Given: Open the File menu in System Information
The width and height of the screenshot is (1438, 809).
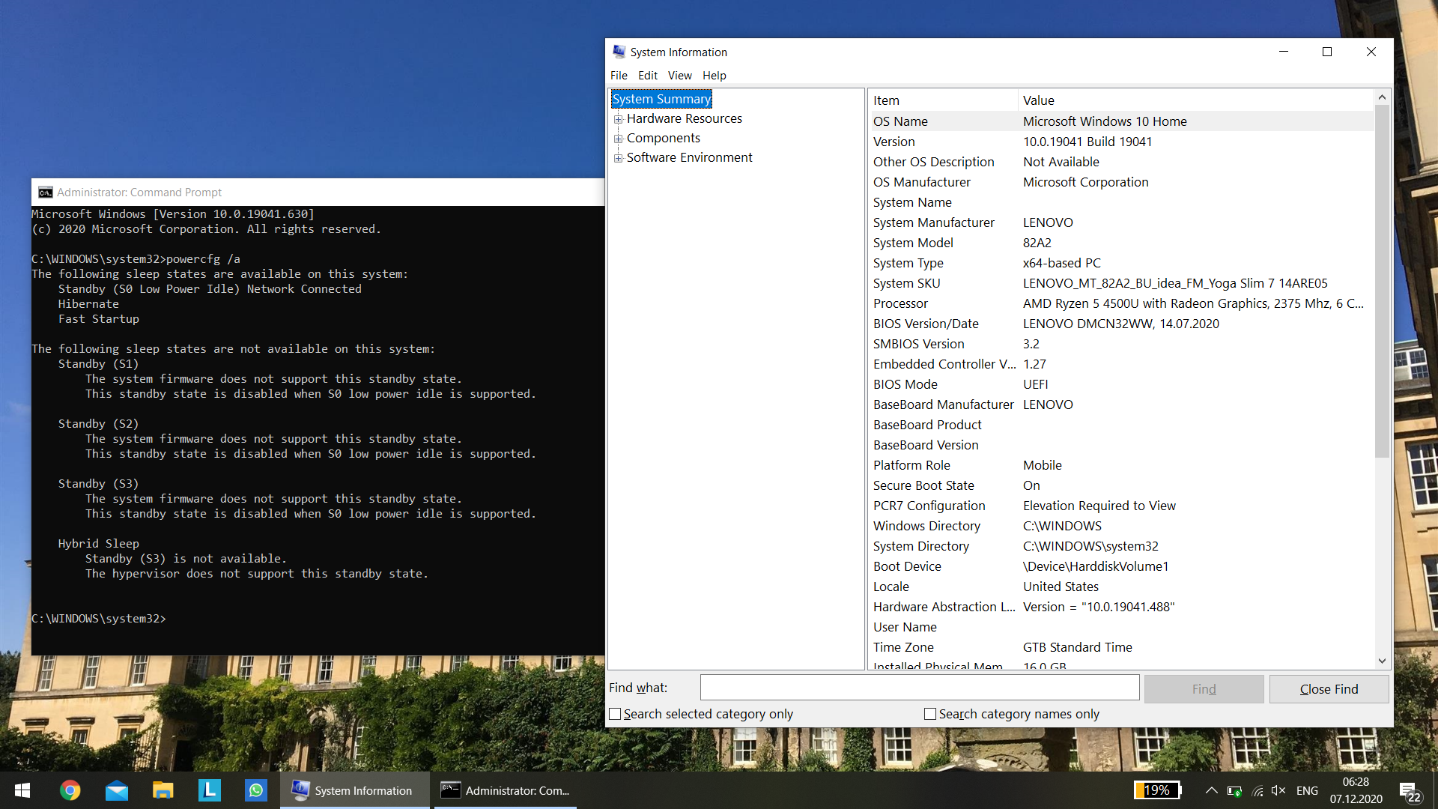Looking at the screenshot, I should pyautogui.click(x=619, y=76).
